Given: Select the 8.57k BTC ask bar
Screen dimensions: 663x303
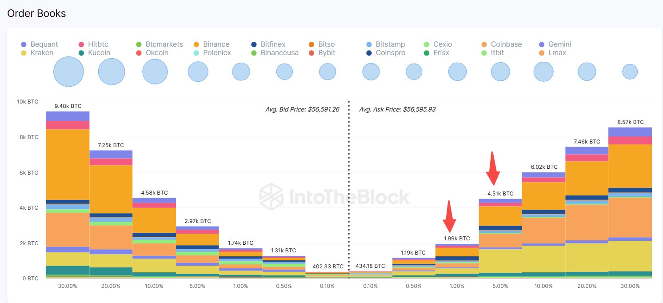Looking at the screenshot, I should tap(630, 203).
